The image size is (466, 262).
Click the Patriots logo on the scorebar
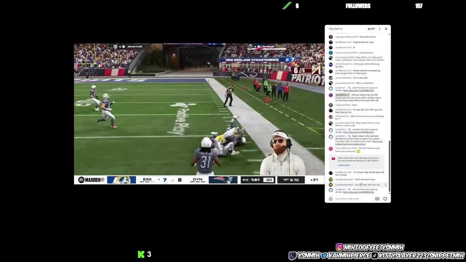[223, 180]
